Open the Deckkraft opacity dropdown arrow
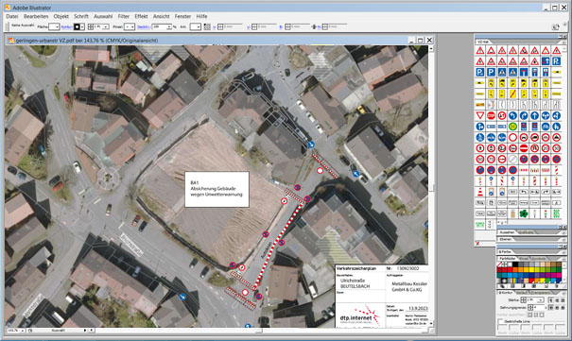 [169, 26]
